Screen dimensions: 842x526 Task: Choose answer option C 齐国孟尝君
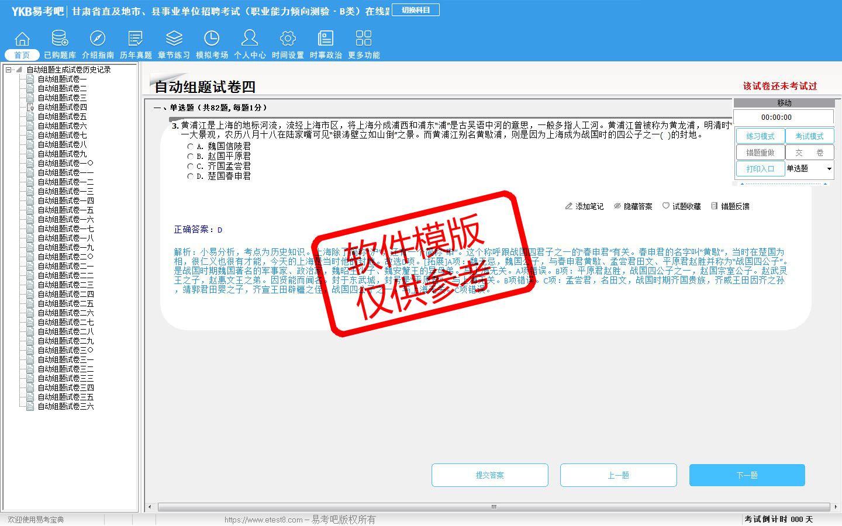(x=190, y=167)
